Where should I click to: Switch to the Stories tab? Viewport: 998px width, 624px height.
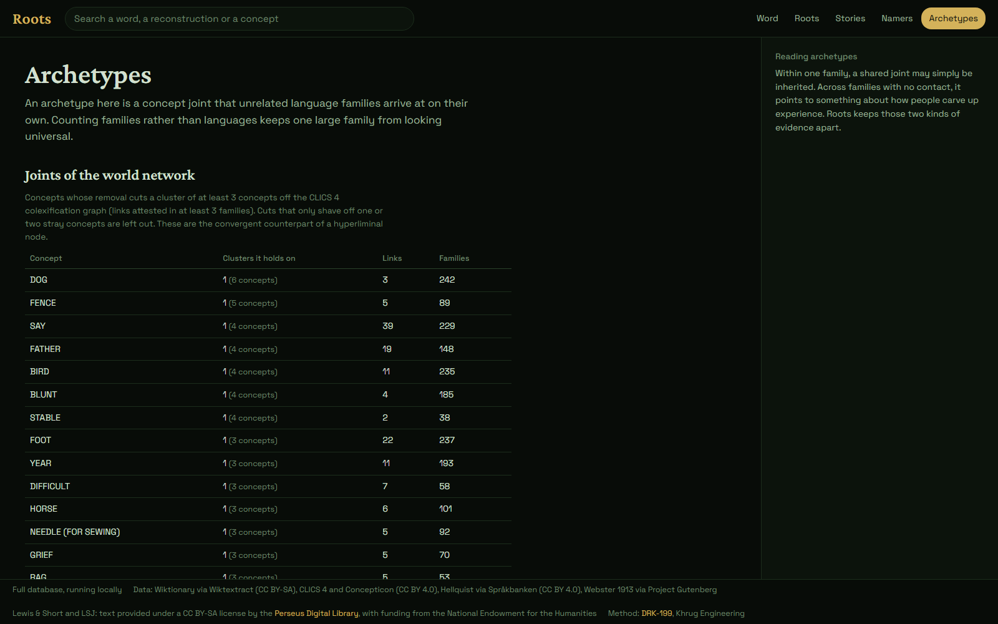pos(850,18)
